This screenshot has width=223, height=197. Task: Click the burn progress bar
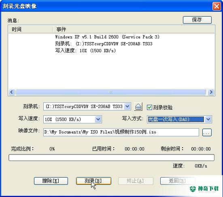click(x=111, y=158)
